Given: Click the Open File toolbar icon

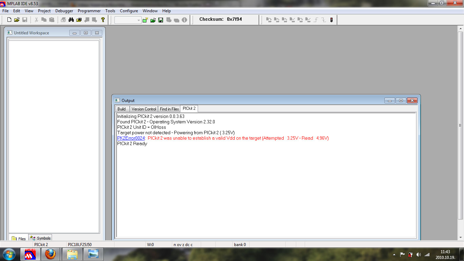Looking at the screenshot, I should pos(17,20).
